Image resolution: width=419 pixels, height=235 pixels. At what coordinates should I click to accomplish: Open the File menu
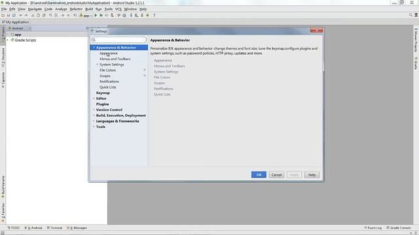tap(4, 9)
